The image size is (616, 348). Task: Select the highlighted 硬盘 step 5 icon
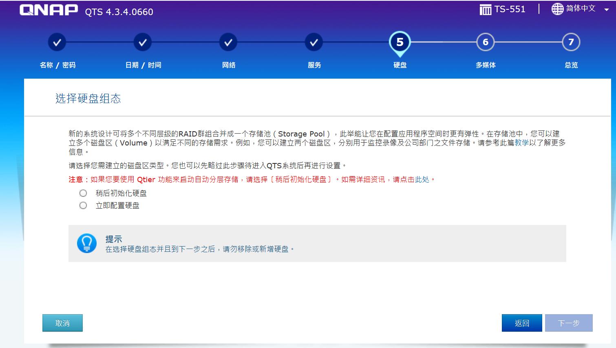coord(400,42)
